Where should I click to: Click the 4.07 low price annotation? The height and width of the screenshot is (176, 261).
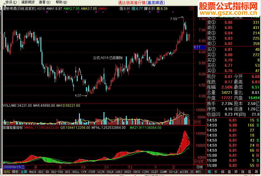coord(78,96)
